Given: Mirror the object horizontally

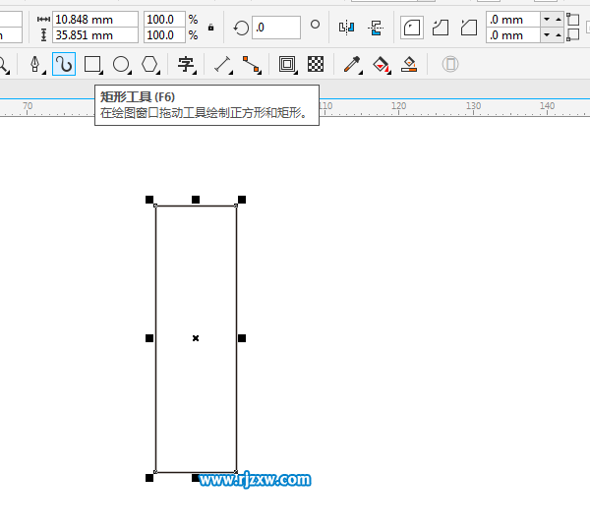Looking at the screenshot, I should (346, 28).
